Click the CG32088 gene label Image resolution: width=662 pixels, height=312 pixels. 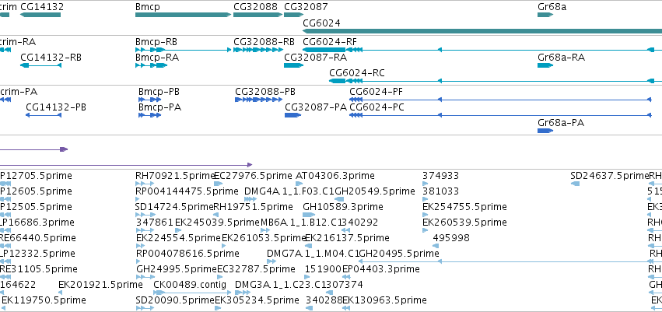click(255, 7)
